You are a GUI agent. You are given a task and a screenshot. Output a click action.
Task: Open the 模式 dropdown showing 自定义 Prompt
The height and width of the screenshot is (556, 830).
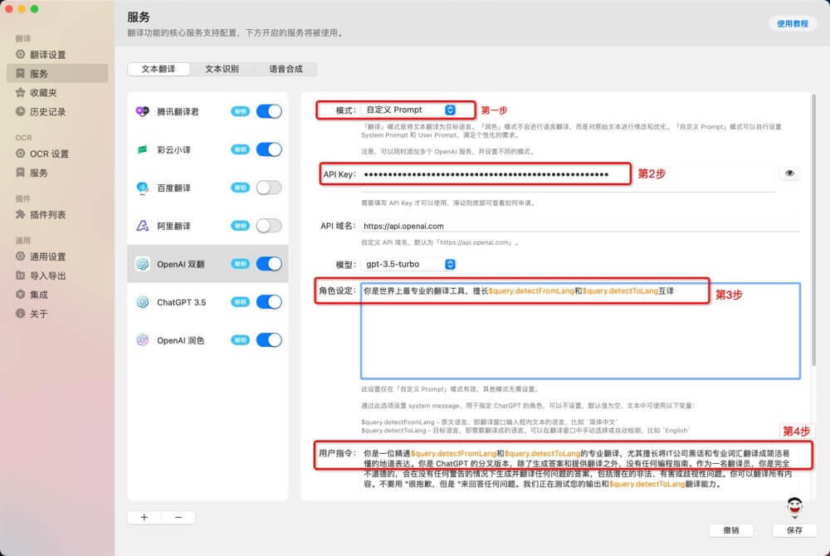tap(409, 110)
